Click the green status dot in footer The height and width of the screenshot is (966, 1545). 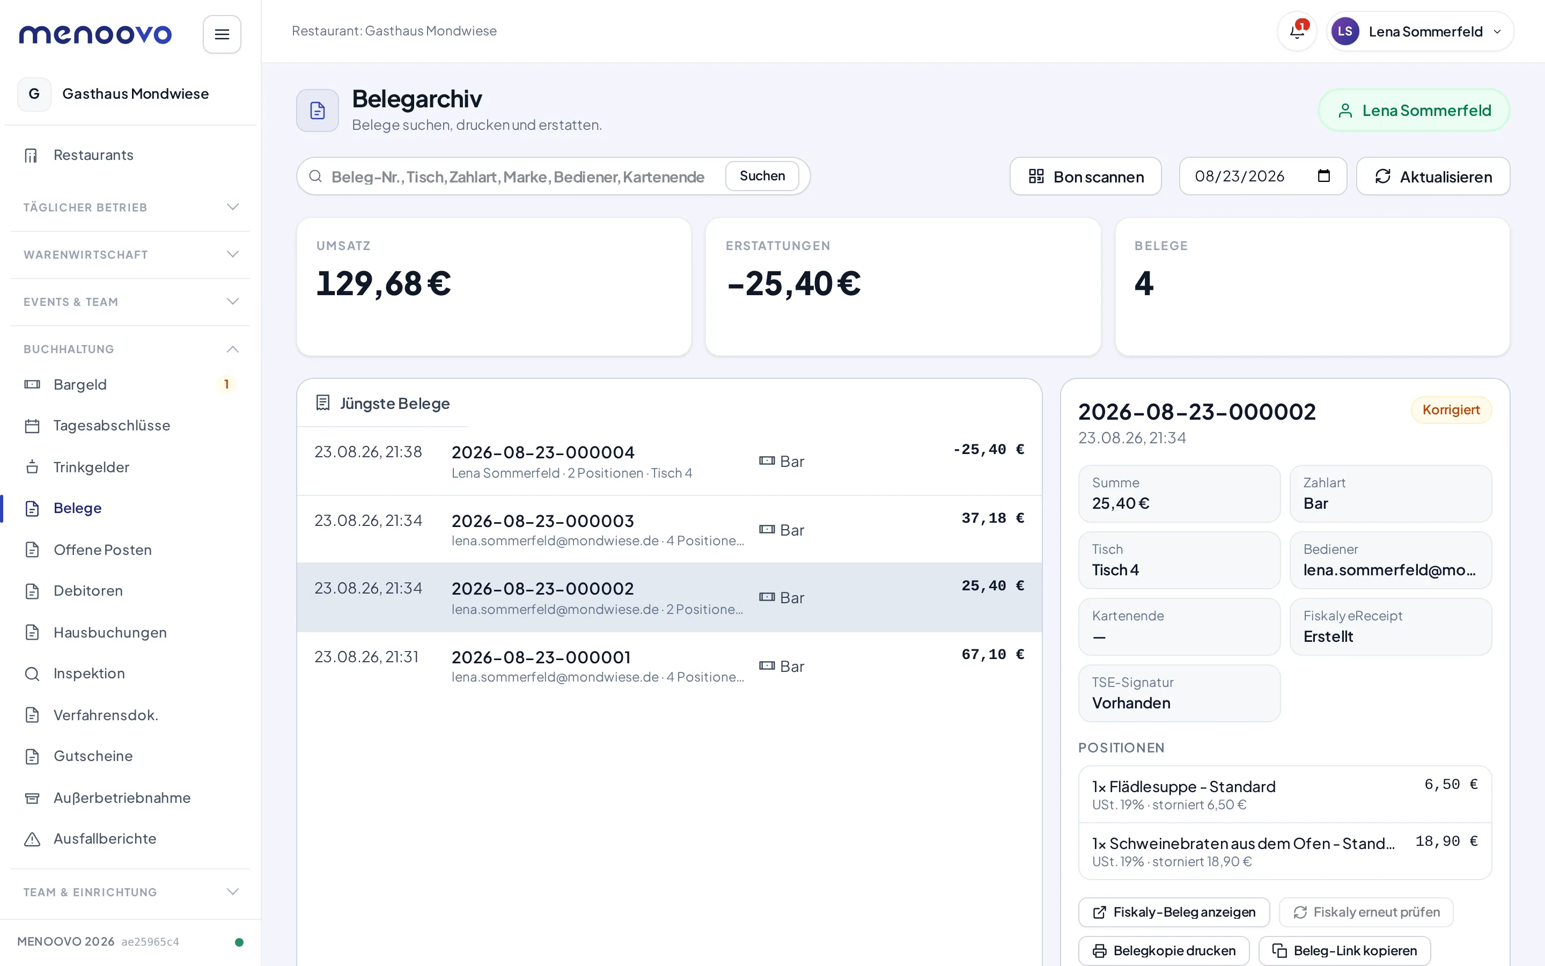[239, 942]
